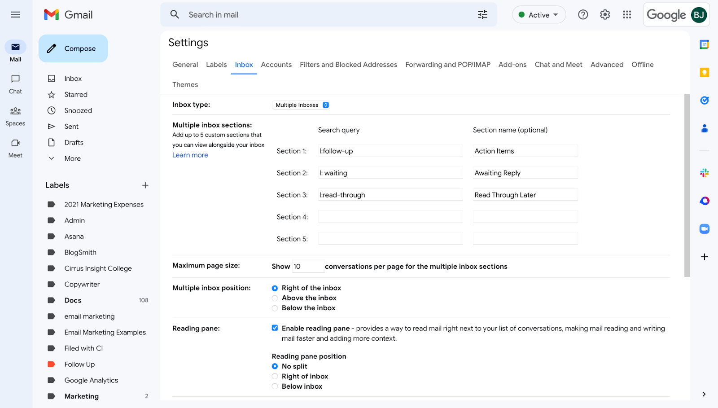718x408 pixels.
Task: Open search options filter icon
Action: [x=482, y=15]
